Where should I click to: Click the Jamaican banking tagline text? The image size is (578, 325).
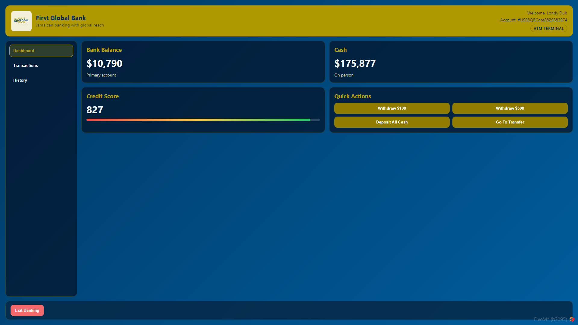click(x=70, y=25)
